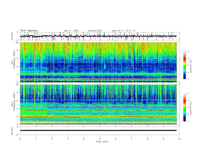The width and height of the screenshot is (202, 156).
Task: Click the ch.3 voltage waveform trace
Action: click(x=98, y=131)
